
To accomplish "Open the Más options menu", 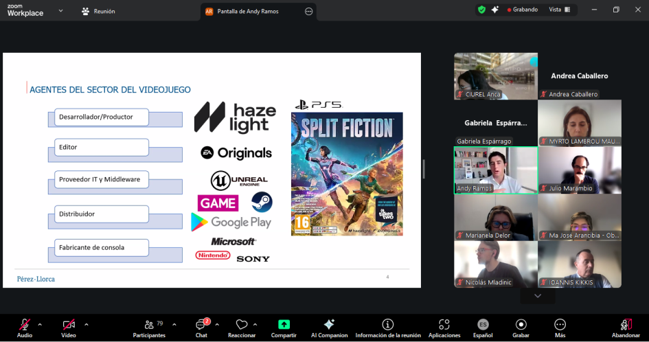I will [x=560, y=328].
